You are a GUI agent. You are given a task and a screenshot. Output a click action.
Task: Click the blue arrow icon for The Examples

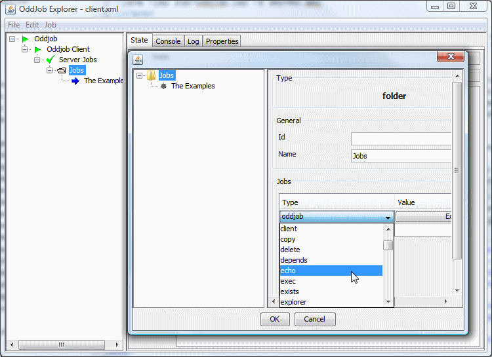(75, 81)
